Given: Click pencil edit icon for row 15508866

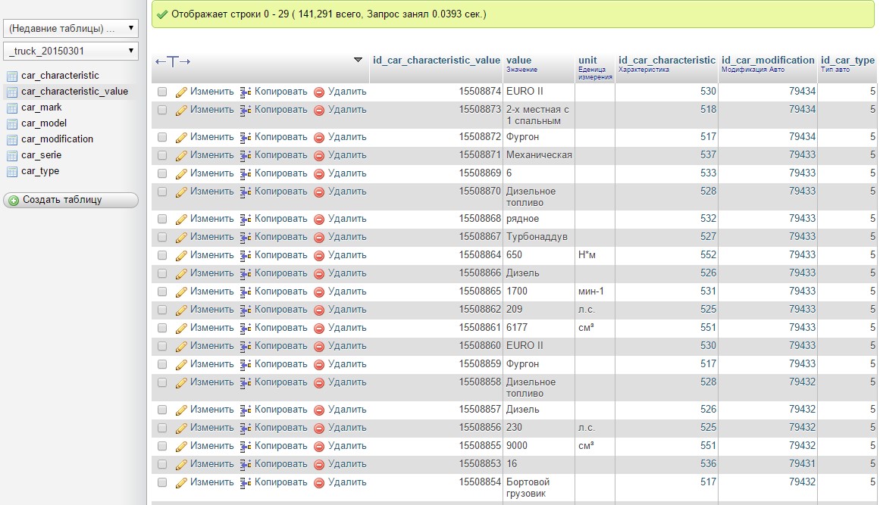Looking at the screenshot, I should tap(180, 274).
